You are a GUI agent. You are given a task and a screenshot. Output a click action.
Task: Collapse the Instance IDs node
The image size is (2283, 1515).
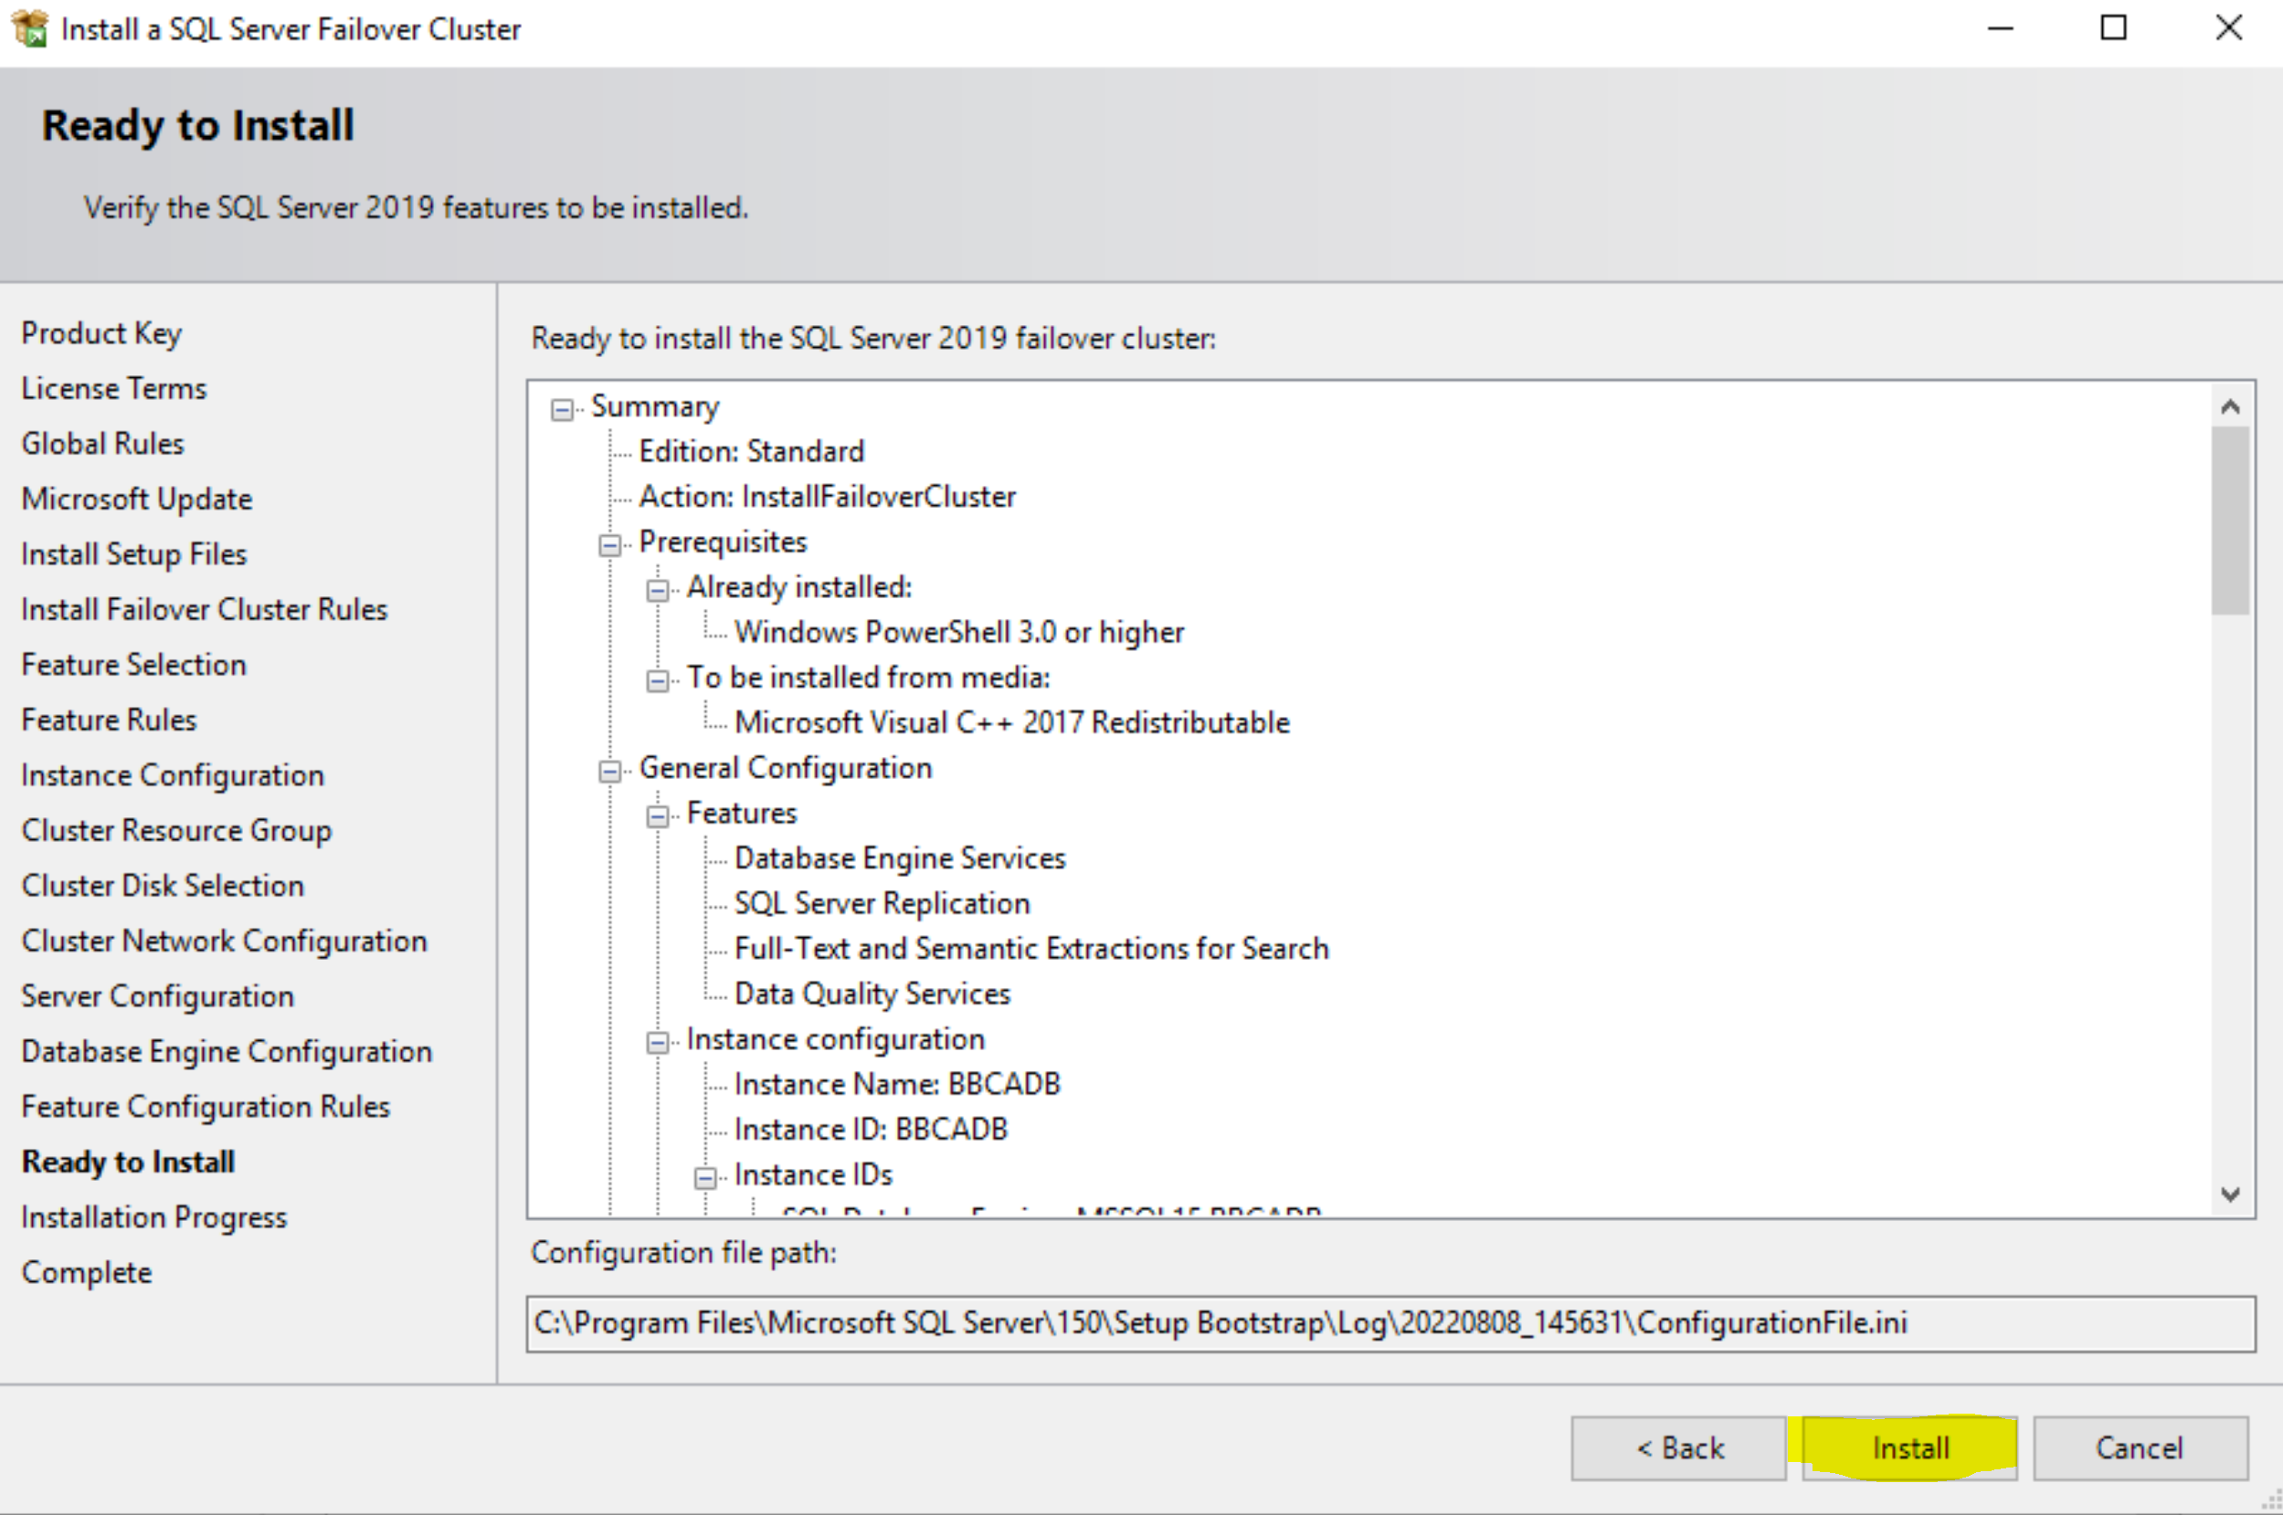pyautogui.click(x=705, y=1178)
